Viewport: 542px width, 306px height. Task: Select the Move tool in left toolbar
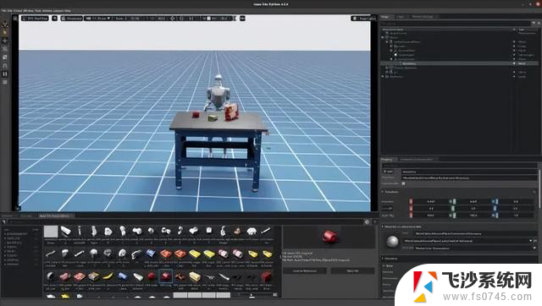5,41
